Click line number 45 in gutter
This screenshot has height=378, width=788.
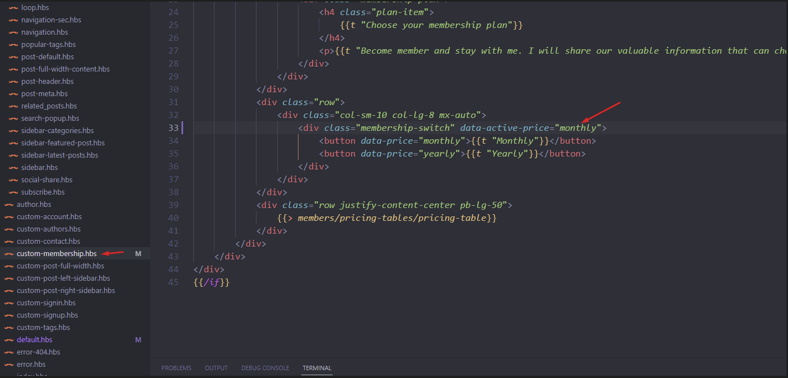173,282
